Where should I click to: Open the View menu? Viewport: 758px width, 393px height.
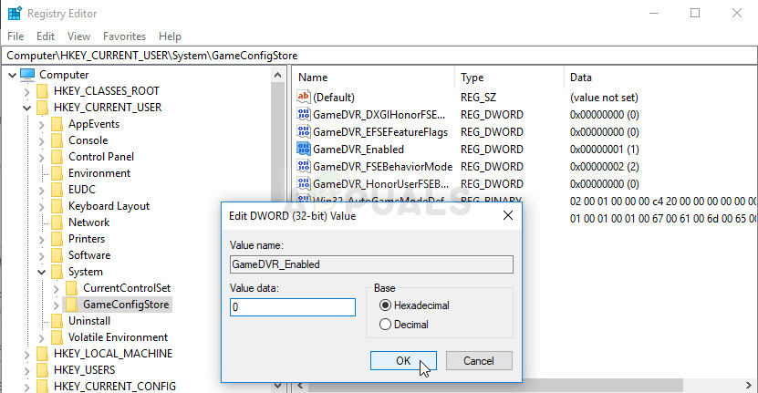tap(78, 36)
